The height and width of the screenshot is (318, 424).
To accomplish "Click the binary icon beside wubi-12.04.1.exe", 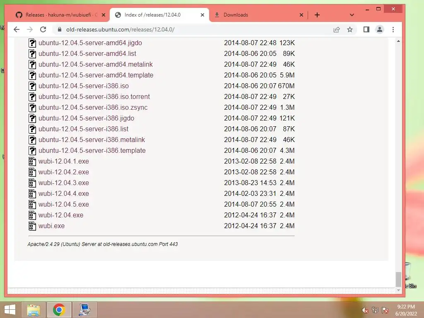I will [32, 161].
